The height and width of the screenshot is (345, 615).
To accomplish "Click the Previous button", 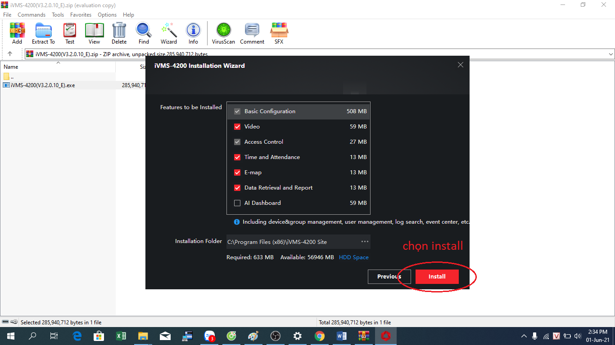I will (389, 277).
